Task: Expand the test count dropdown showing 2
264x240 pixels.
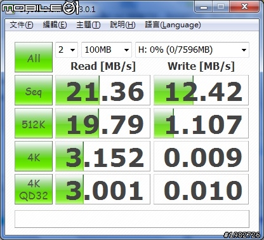Action: pos(67,50)
